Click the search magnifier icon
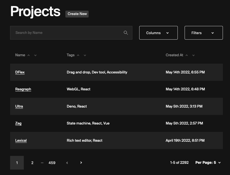 point(126,33)
